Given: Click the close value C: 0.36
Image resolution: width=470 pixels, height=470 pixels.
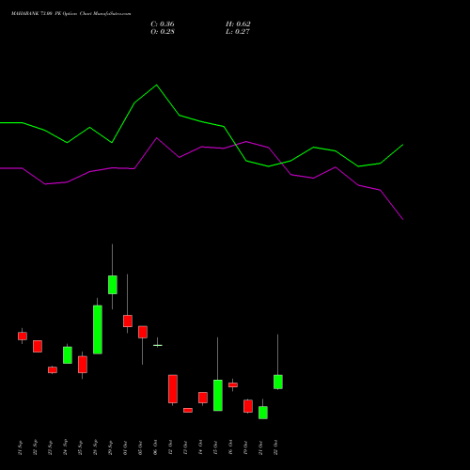Looking at the screenshot, I should coord(163,24).
